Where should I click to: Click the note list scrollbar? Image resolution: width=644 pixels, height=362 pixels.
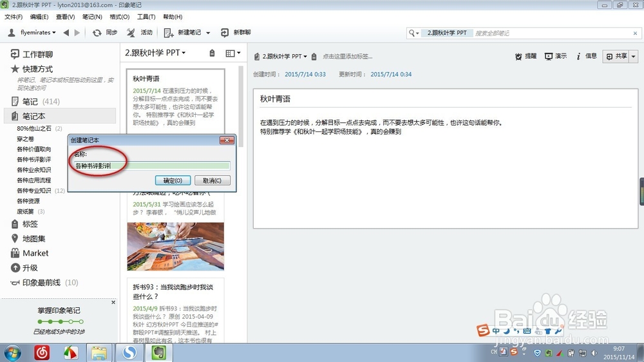241,107
